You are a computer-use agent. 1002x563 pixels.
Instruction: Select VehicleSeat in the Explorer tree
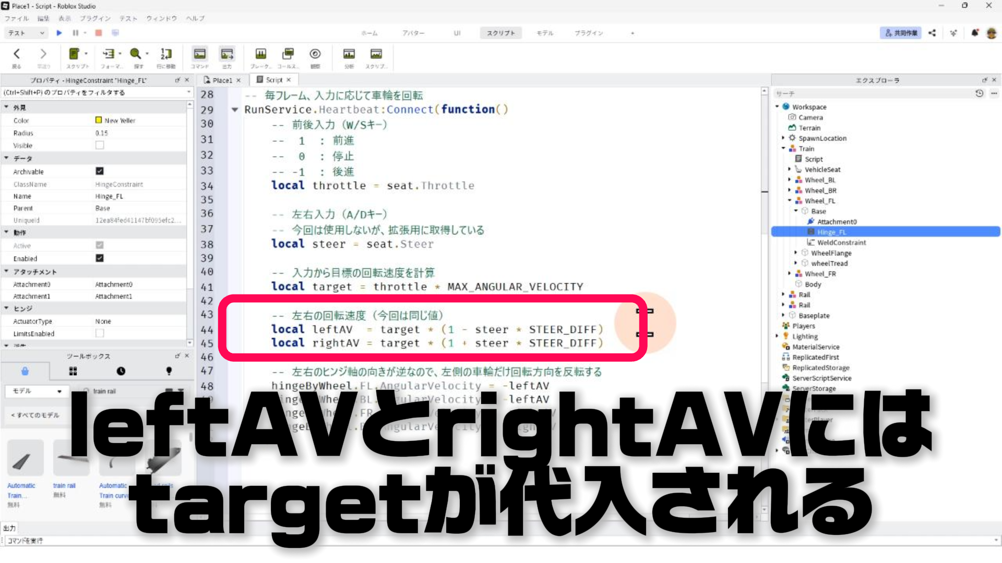tap(822, 169)
